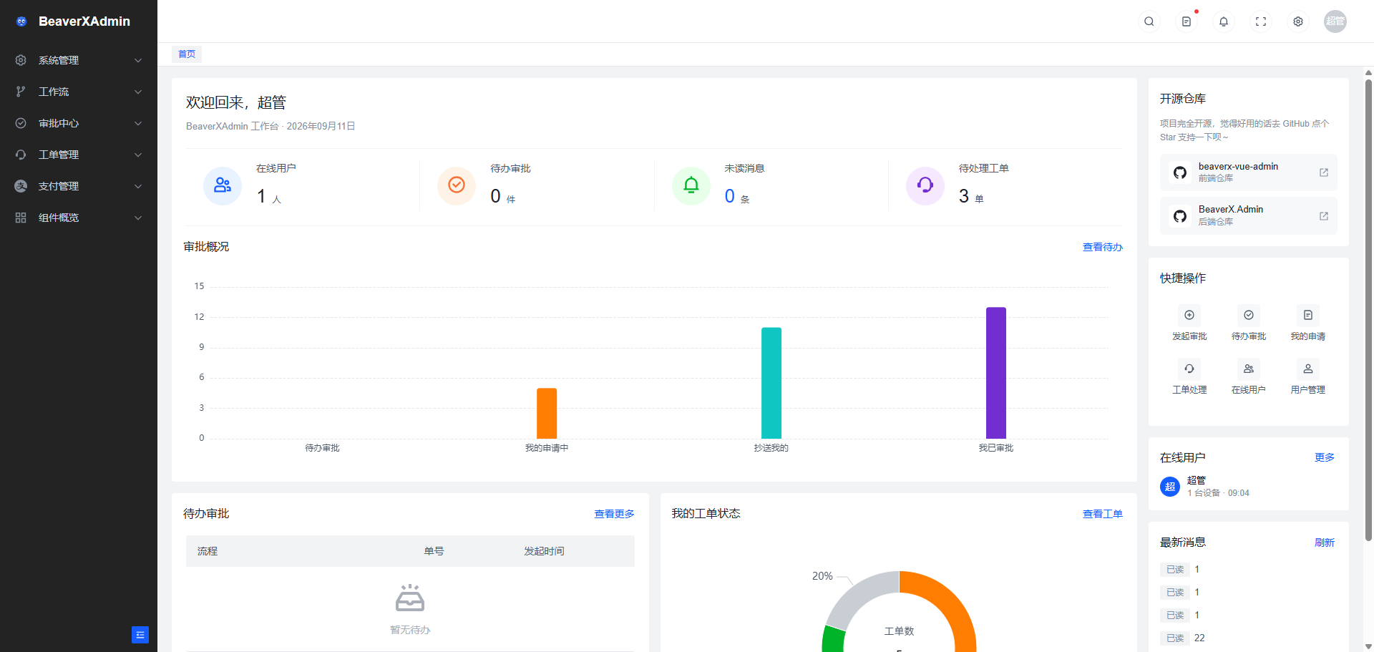Click the teal 抄送我的 bar
The image size is (1374, 652).
(x=771, y=383)
